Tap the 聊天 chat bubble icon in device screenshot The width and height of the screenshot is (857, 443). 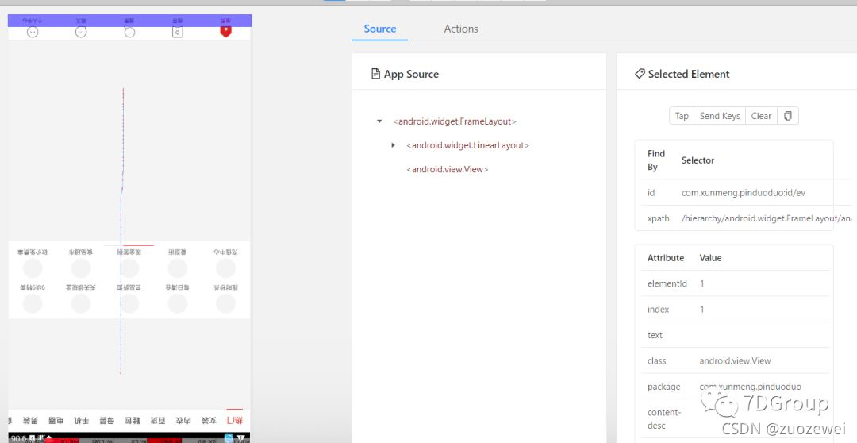click(x=81, y=33)
